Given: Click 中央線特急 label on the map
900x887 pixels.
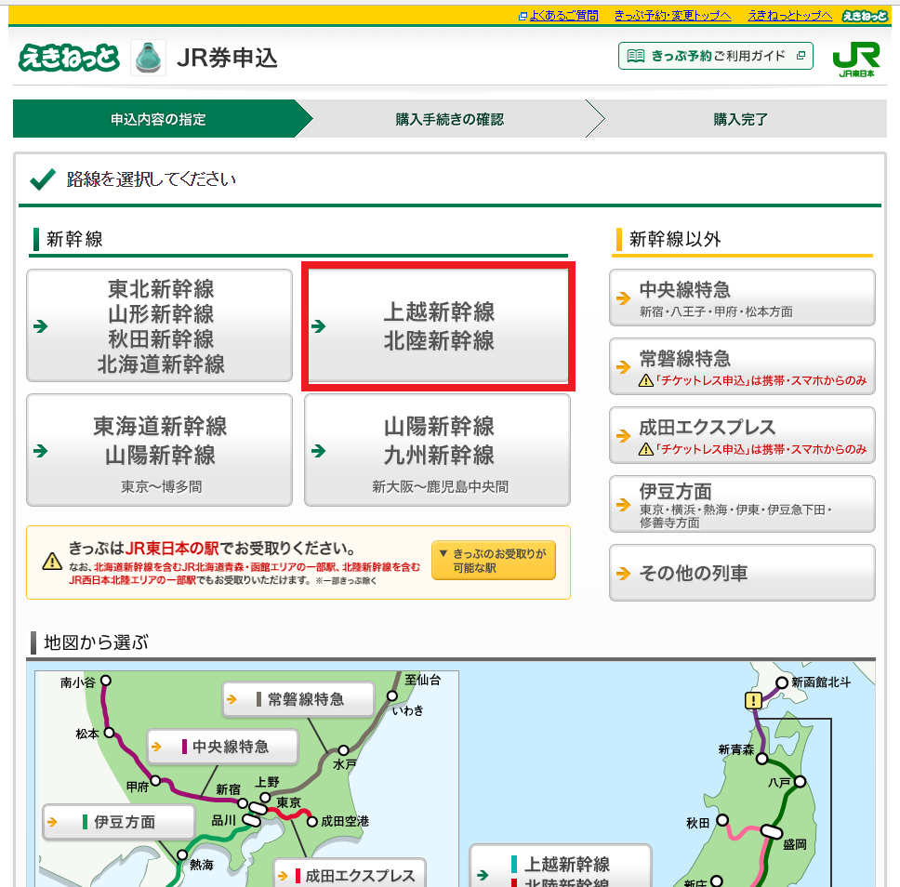Looking at the screenshot, I should (x=223, y=747).
